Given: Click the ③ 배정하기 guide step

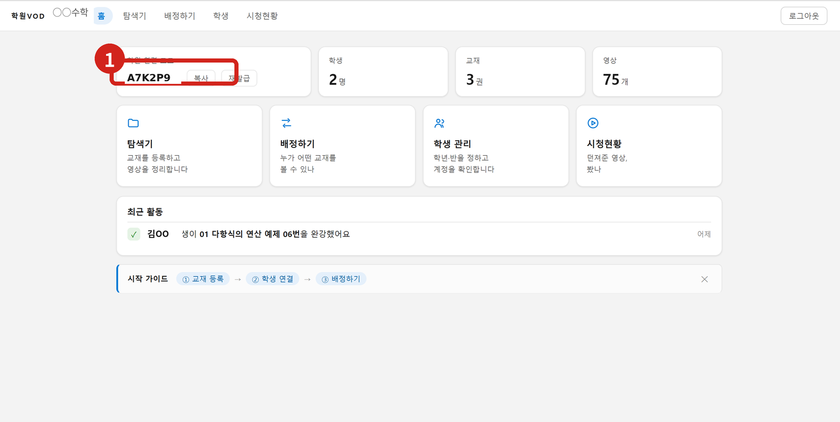Looking at the screenshot, I should [342, 279].
